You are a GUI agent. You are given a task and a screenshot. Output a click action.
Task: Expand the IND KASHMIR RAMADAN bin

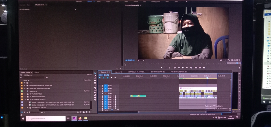tap(25, 86)
